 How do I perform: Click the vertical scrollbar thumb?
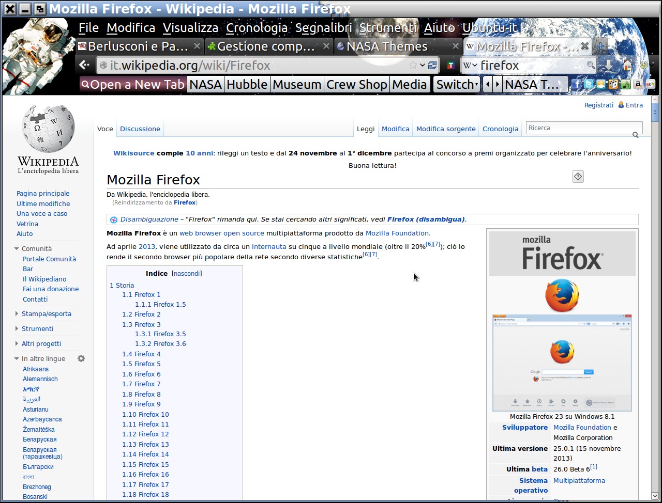pyautogui.click(x=655, y=112)
